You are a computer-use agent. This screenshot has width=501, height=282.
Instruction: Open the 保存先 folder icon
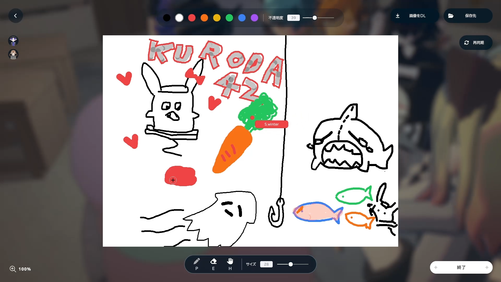coord(451,16)
